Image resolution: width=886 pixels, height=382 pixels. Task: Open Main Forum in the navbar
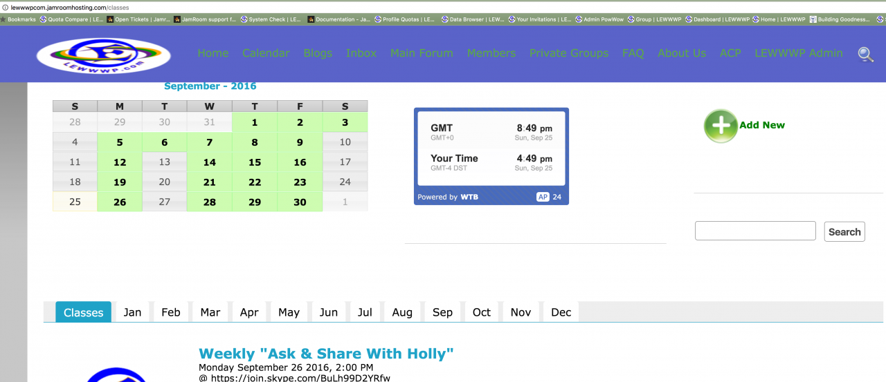coord(422,52)
